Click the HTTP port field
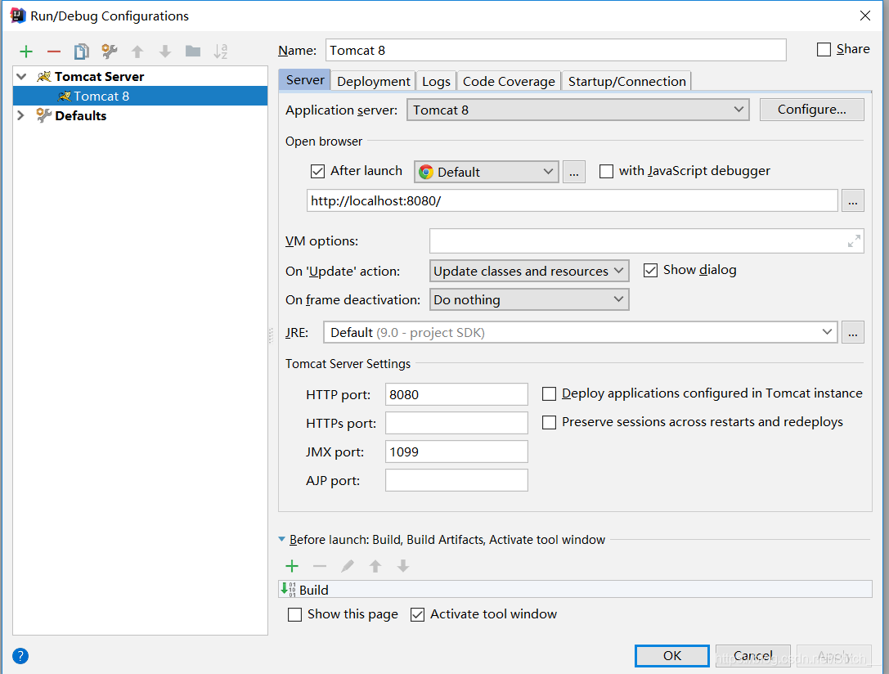Image resolution: width=889 pixels, height=674 pixels. [x=456, y=394]
